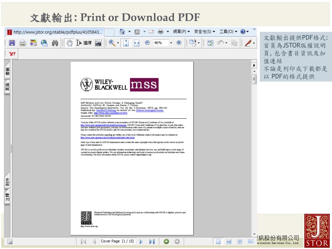
Task: Open search with the binoculars icon
Action: coord(55,43)
